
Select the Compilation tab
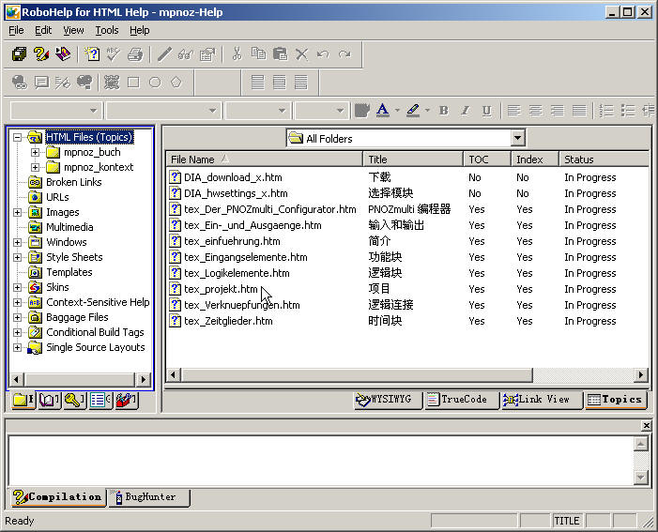pyautogui.click(x=57, y=497)
